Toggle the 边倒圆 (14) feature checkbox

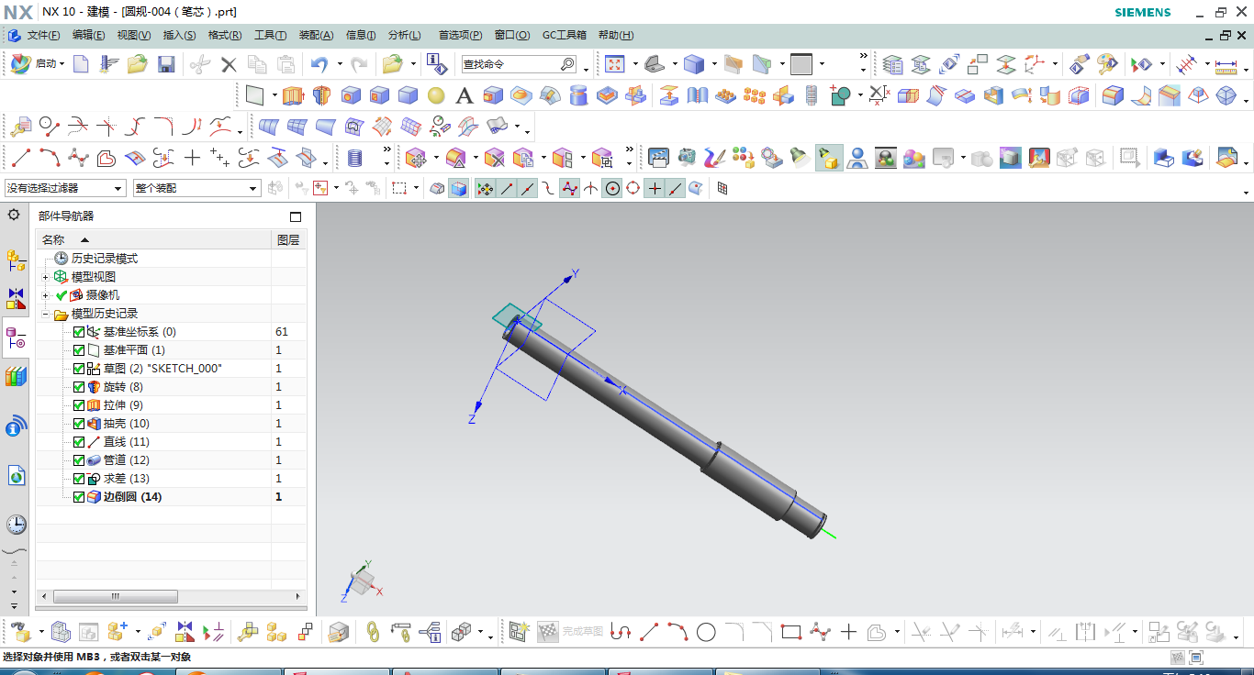click(x=79, y=497)
